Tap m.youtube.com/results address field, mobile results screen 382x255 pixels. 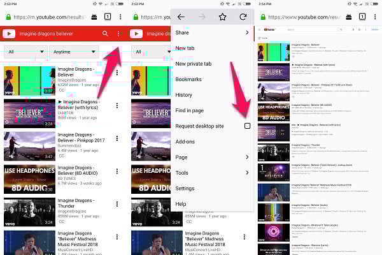50,17
